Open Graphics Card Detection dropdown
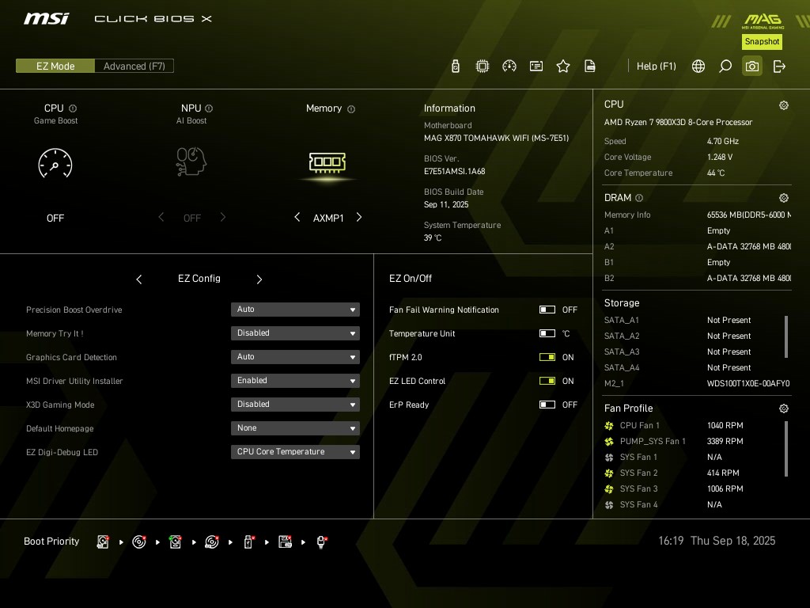Screen dimensions: 810x608 pos(295,357)
